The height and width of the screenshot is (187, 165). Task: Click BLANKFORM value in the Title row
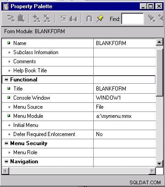111,89
